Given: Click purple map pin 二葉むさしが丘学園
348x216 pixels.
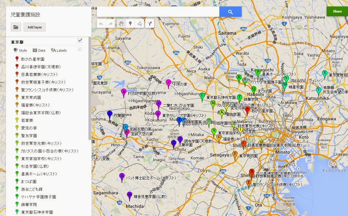Looking at the screenshot, I should click(x=158, y=105).
